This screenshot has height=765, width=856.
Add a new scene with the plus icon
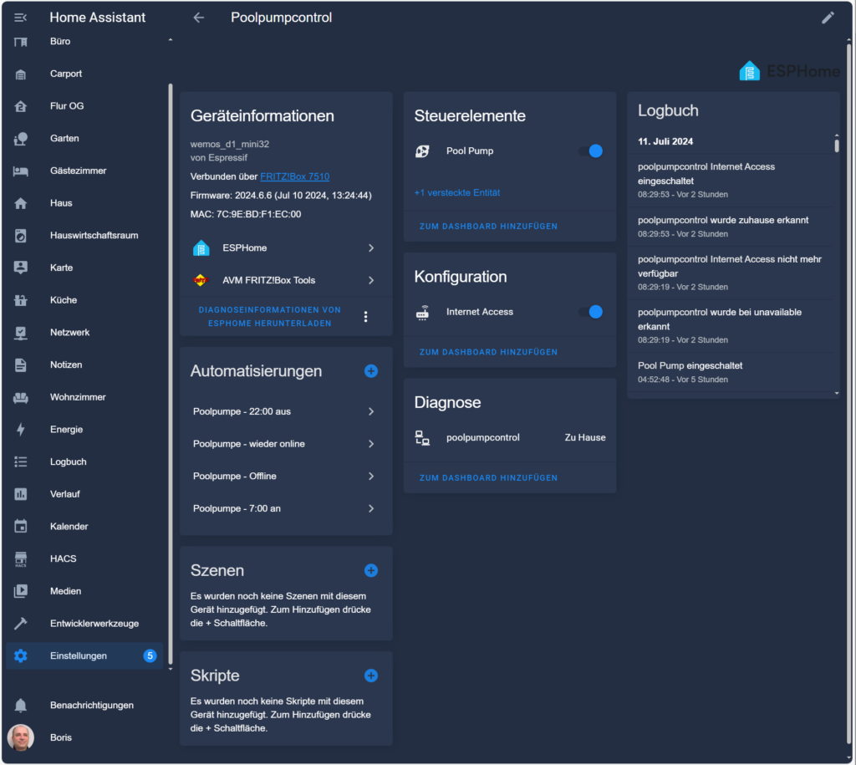[x=371, y=570]
